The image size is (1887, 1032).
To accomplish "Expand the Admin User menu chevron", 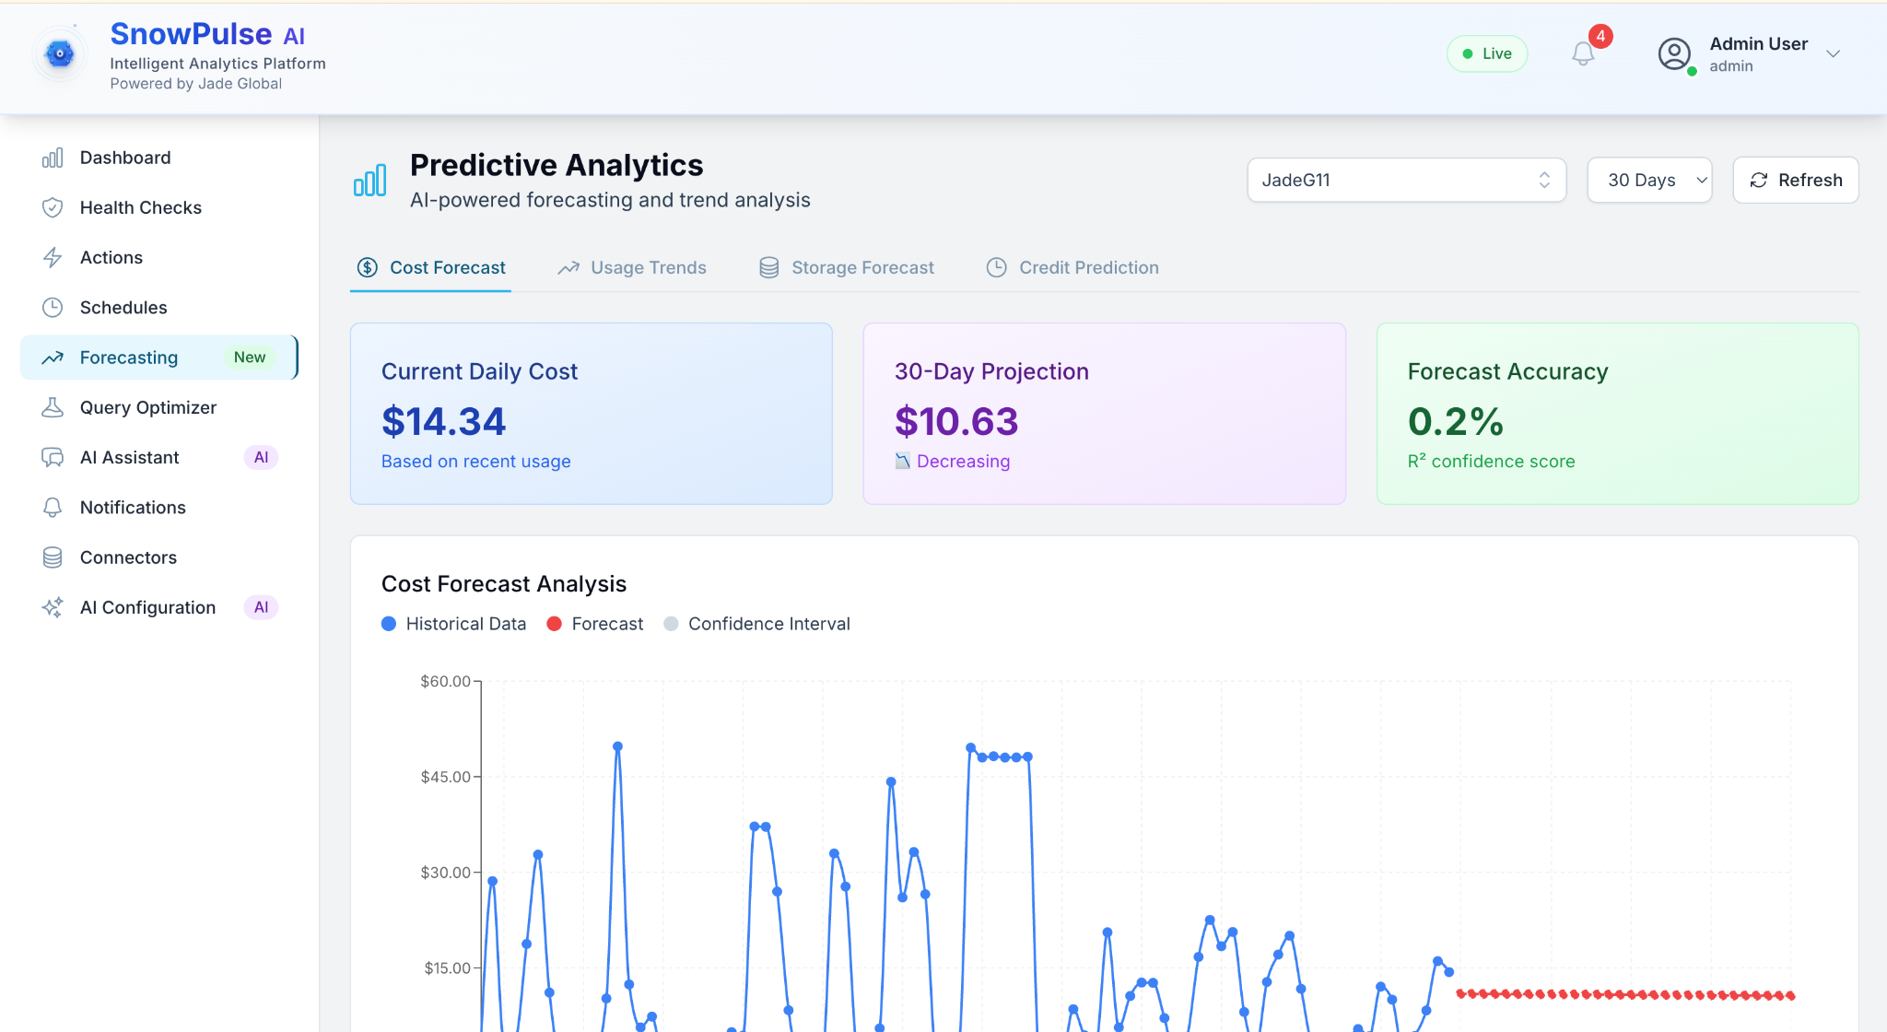I will click(x=1833, y=53).
